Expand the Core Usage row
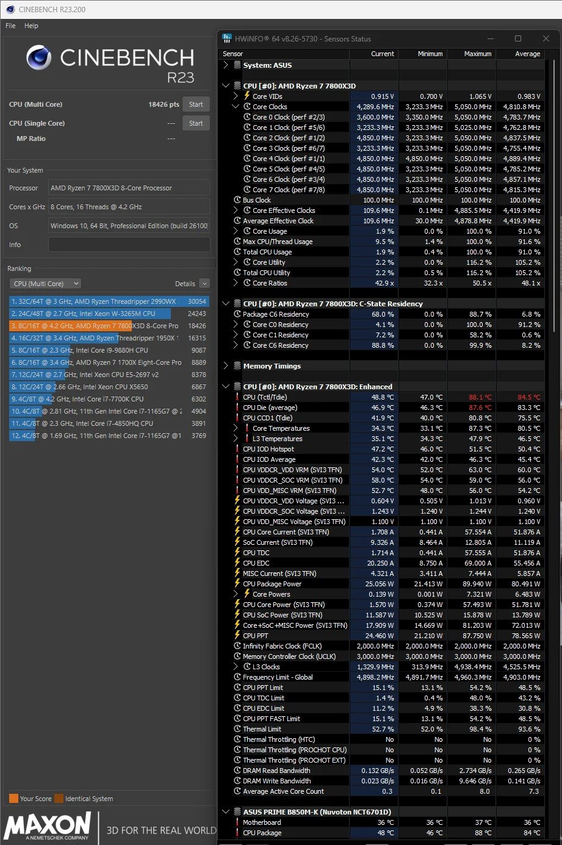 pyautogui.click(x=236, y=231)
